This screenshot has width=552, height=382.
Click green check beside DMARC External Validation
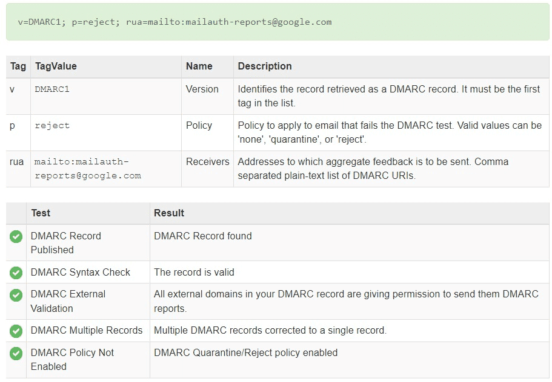16,296
